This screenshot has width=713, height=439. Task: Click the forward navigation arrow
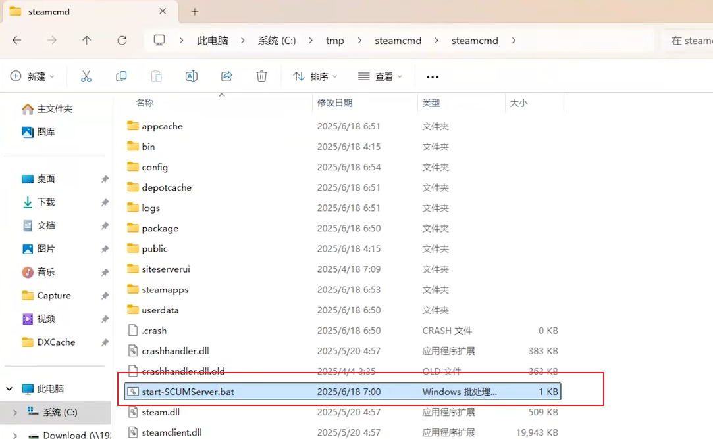pos(52,40)
